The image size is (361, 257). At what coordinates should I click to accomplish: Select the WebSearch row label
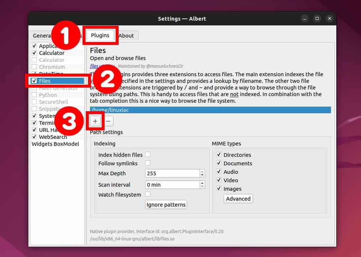point(53,137)
